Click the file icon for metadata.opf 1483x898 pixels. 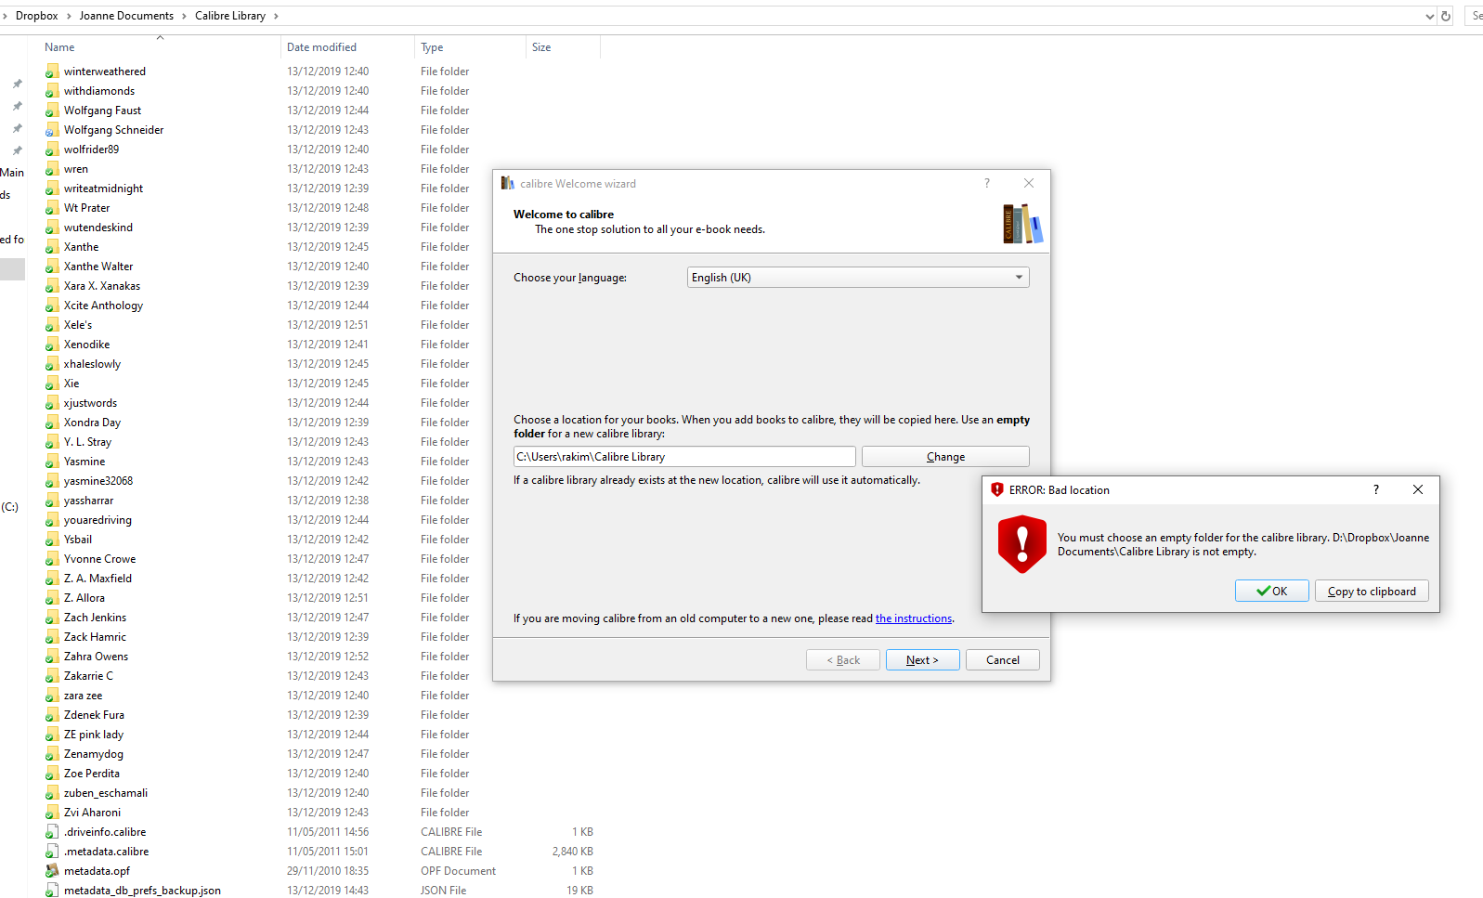click(52, 871)
